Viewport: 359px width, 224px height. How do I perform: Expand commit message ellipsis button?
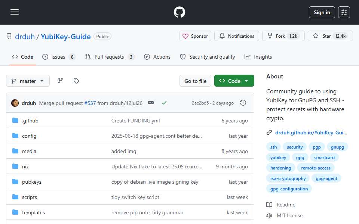[x=151, y=103]
